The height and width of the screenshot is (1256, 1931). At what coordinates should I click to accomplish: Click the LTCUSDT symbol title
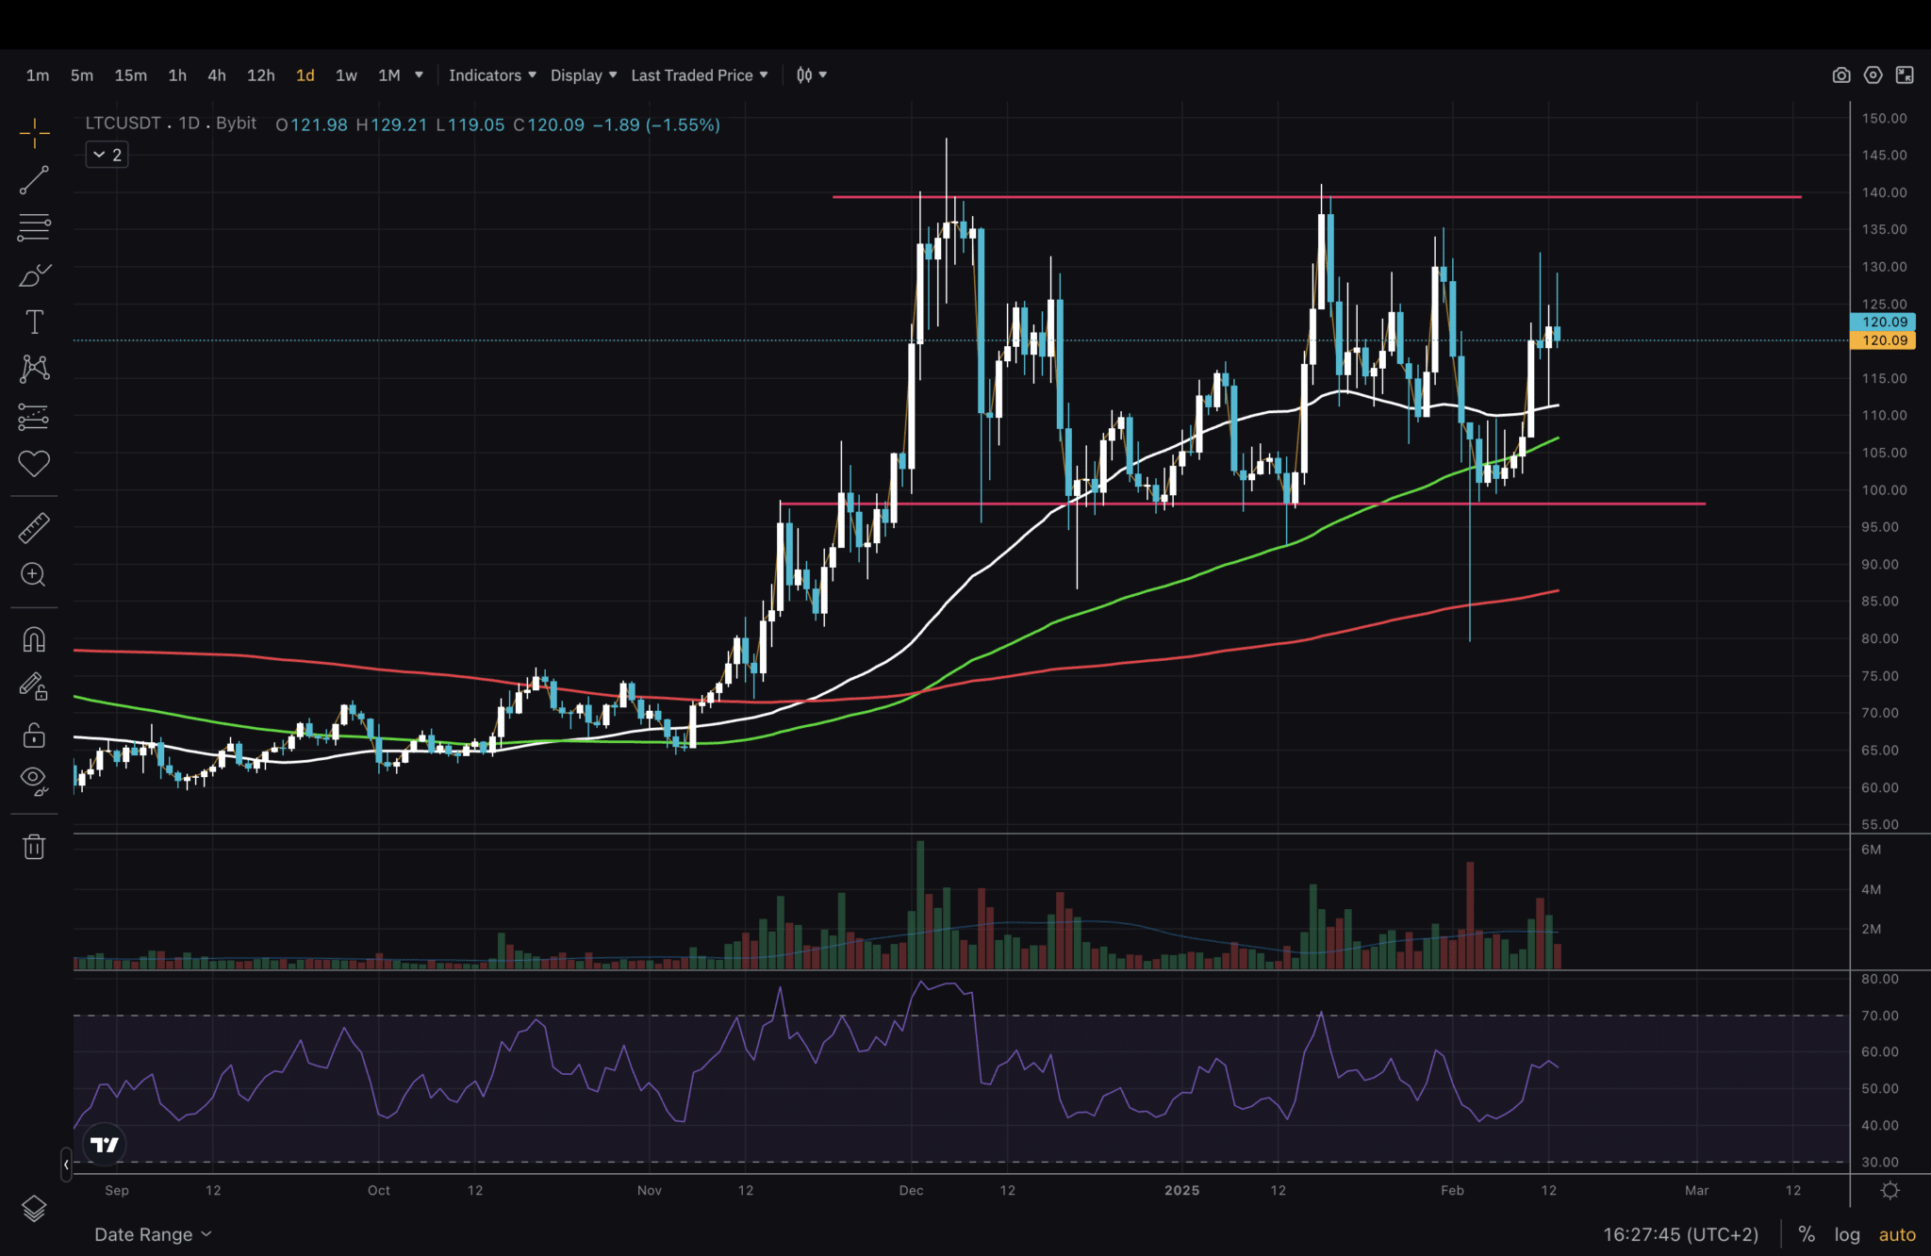point(124,124)
